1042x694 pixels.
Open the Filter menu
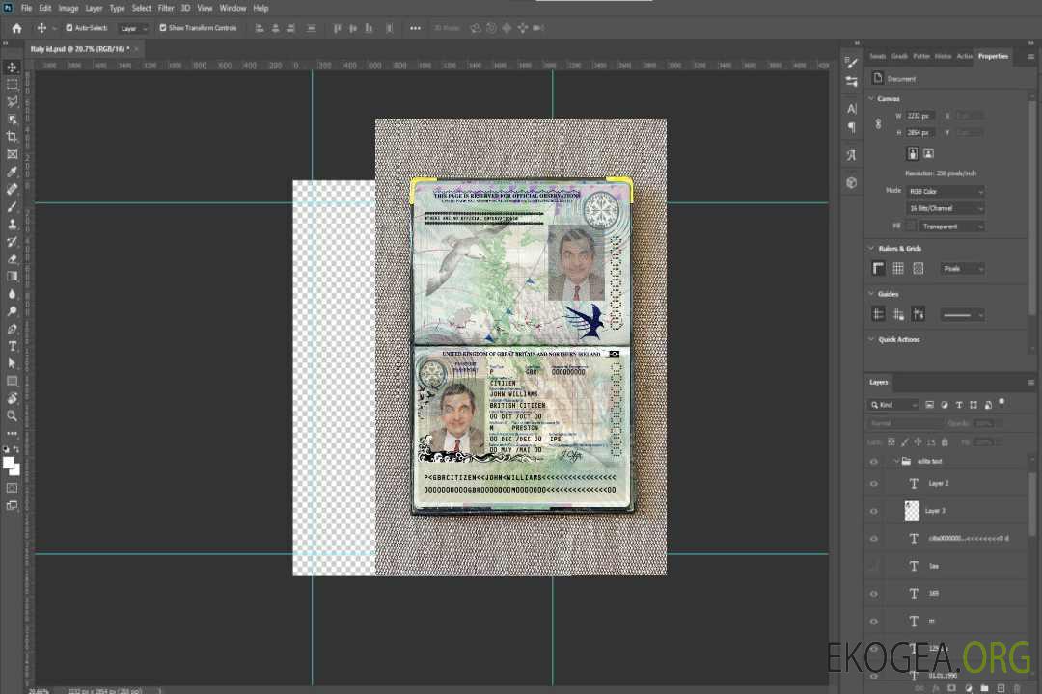pos(166,8)
